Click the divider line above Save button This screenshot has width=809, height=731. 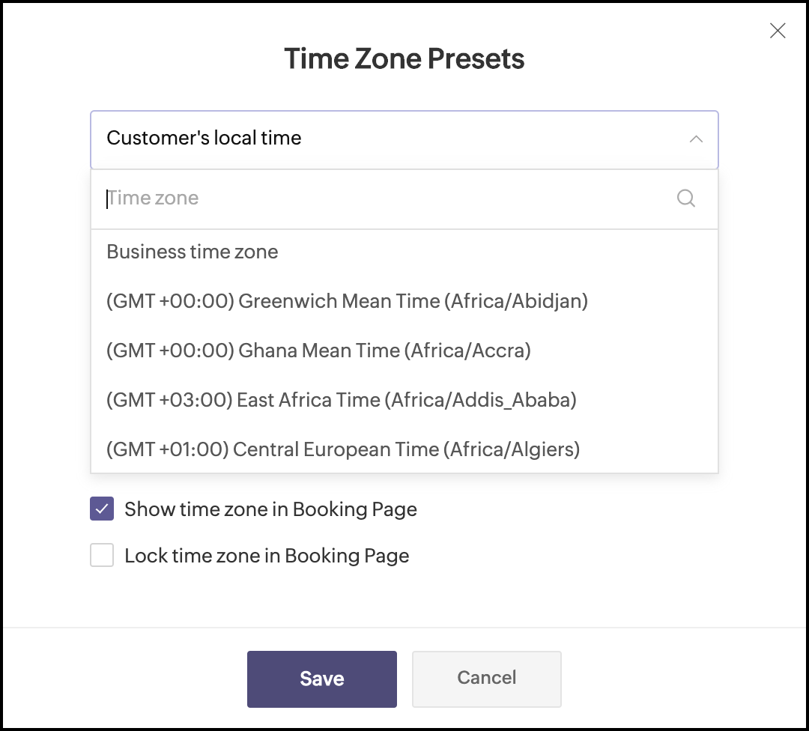coord(404,628)
